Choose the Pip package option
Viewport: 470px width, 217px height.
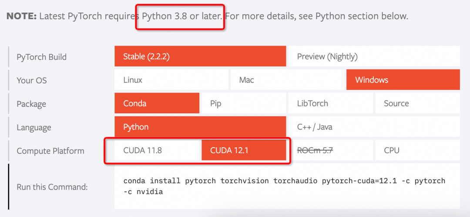pyautogui.click(x=244, y=103)
